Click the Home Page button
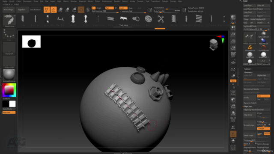This screenshot has width=274, height=154. click(9, 10)
